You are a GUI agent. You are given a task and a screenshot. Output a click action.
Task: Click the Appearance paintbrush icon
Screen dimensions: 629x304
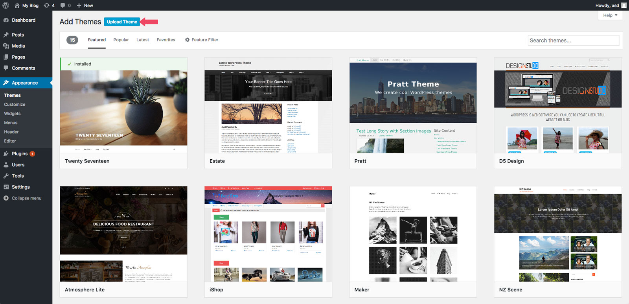click(x=6, y=83)
